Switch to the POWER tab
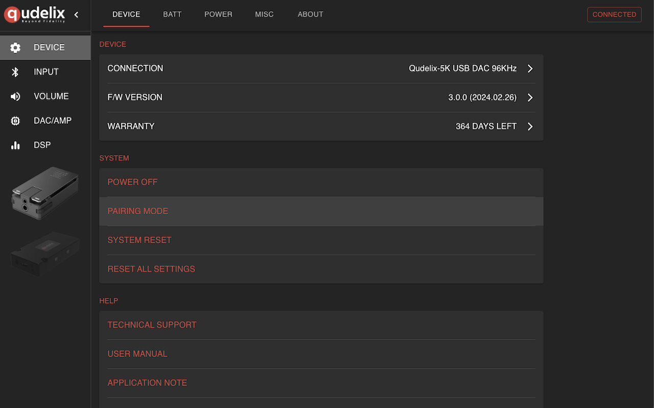 (218, 14)
